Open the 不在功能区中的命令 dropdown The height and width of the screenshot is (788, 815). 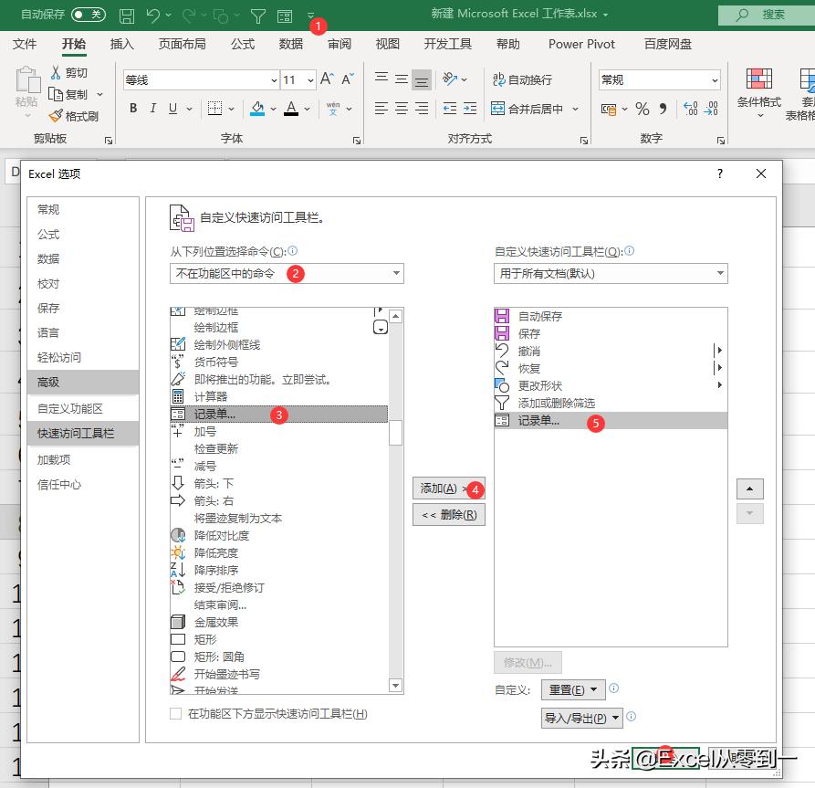pyautogui.click(x=286, y=273)
